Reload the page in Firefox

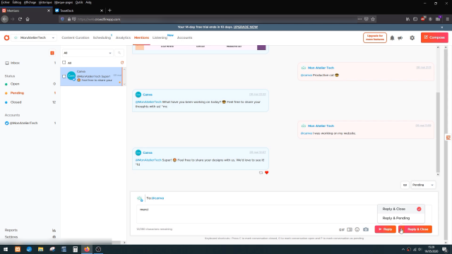pos(20,19)
